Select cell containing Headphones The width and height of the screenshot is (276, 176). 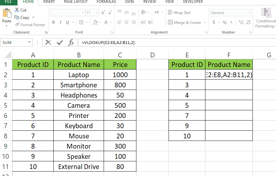point(79,95)
